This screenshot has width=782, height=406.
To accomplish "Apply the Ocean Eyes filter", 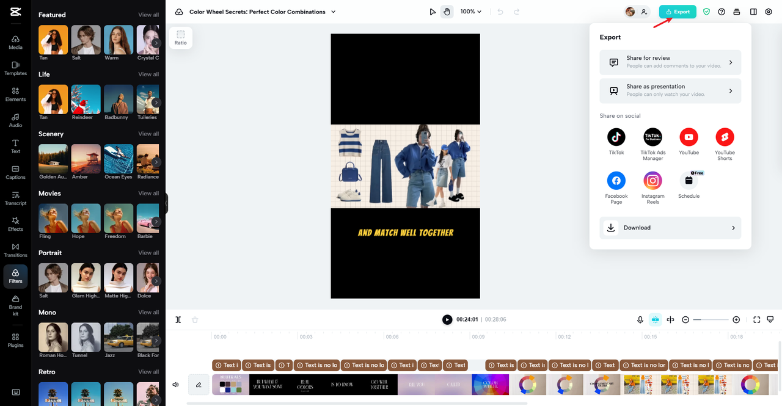I will [x=119, y=159].
